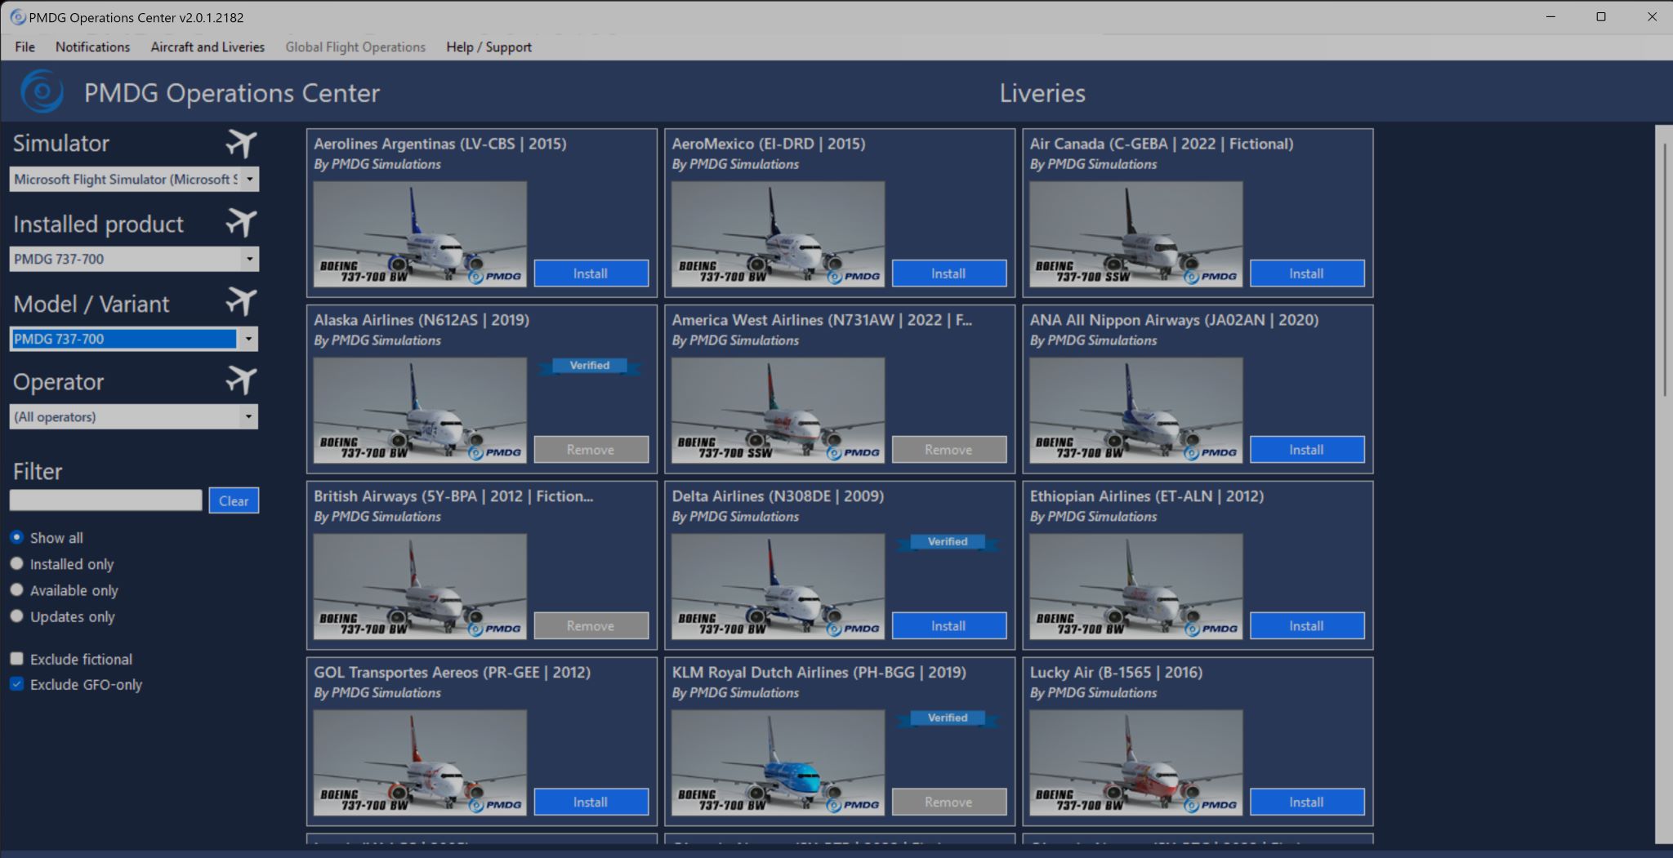Install the AeroMexico livery
1673x858 pixels.
948,273
